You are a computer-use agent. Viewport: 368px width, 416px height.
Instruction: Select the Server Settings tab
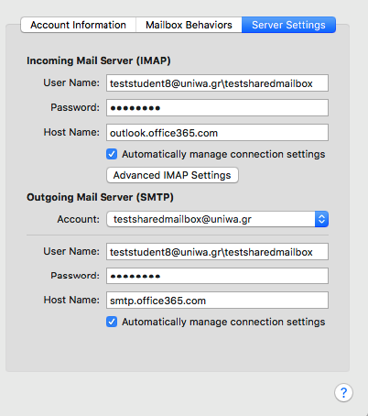pos(288,25)
